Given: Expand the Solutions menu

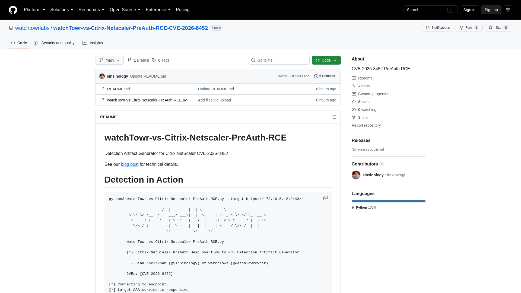Looking at the screenshot, I should [x=62, y=10].
